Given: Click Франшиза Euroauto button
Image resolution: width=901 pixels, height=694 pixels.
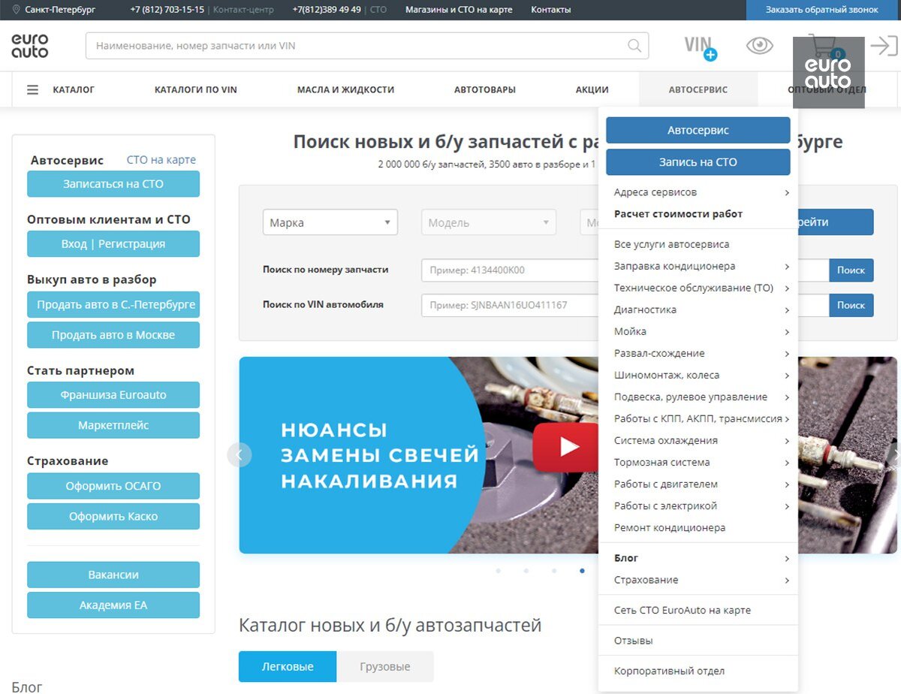Looking at the screenshot, I should click(113, 394).
